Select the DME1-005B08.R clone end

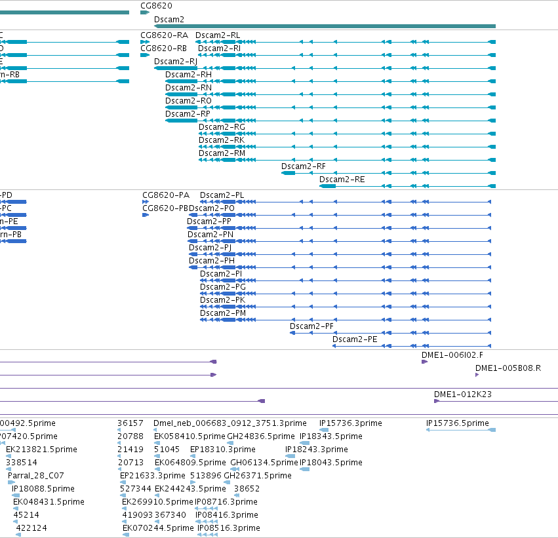[477, 375]
